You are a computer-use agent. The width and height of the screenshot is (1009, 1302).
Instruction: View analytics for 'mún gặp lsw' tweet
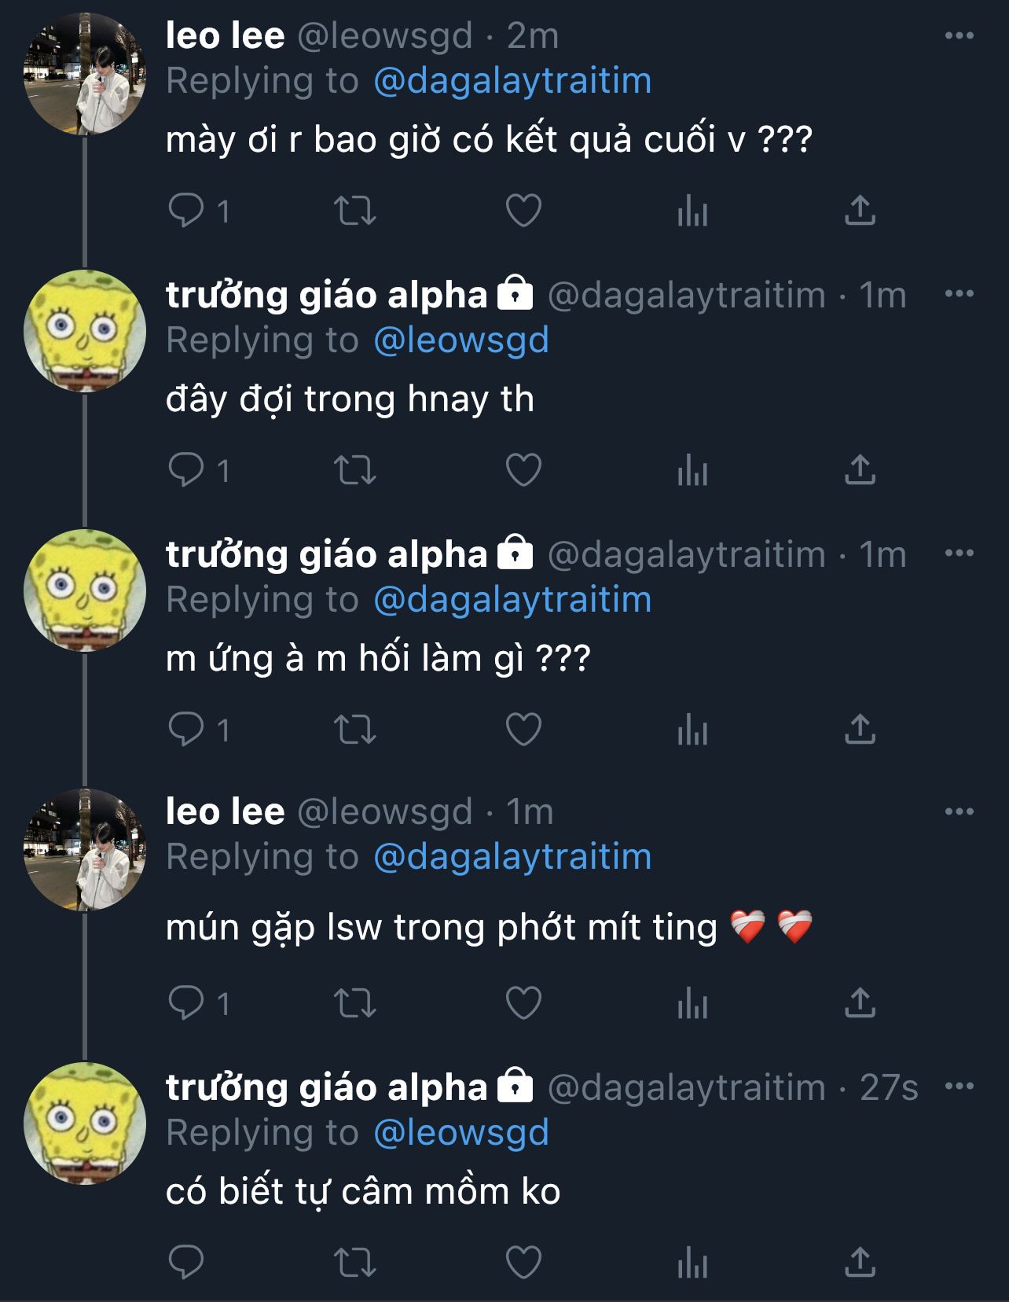[692, 1002]
